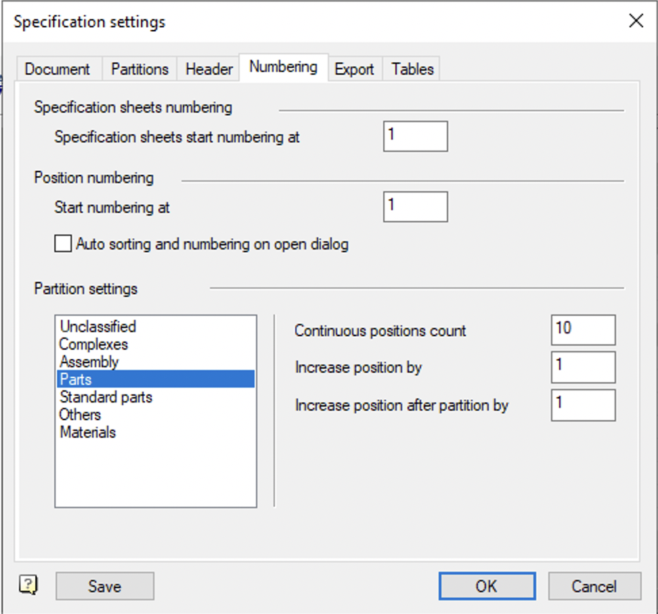The image size is (658, 614).
Task: Confirm settings with the OK button
Action: [486, 586]
